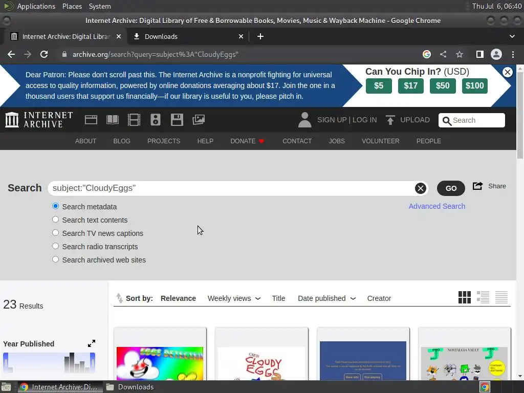Toggle sort direction arrows
The width and height of the screenshot is (524, 393).
pyautogui.click(x=119, y=298)
